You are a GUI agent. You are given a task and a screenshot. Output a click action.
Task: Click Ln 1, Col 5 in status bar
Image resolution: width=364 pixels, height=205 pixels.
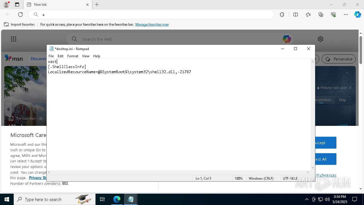(203, 179)
